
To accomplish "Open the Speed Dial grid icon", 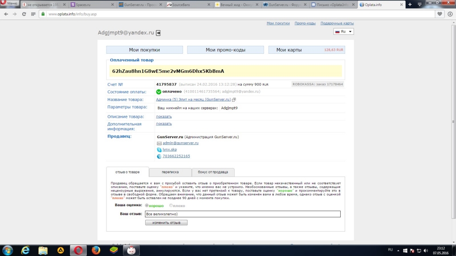I will pyautogui.click(x=33, y=14).
